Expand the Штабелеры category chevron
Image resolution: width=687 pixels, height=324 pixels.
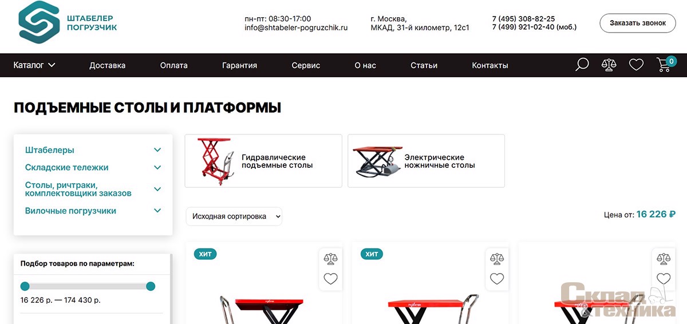click(x=157, y=150)
